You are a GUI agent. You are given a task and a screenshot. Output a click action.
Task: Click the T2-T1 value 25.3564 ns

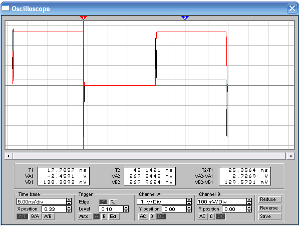point(248,170)
